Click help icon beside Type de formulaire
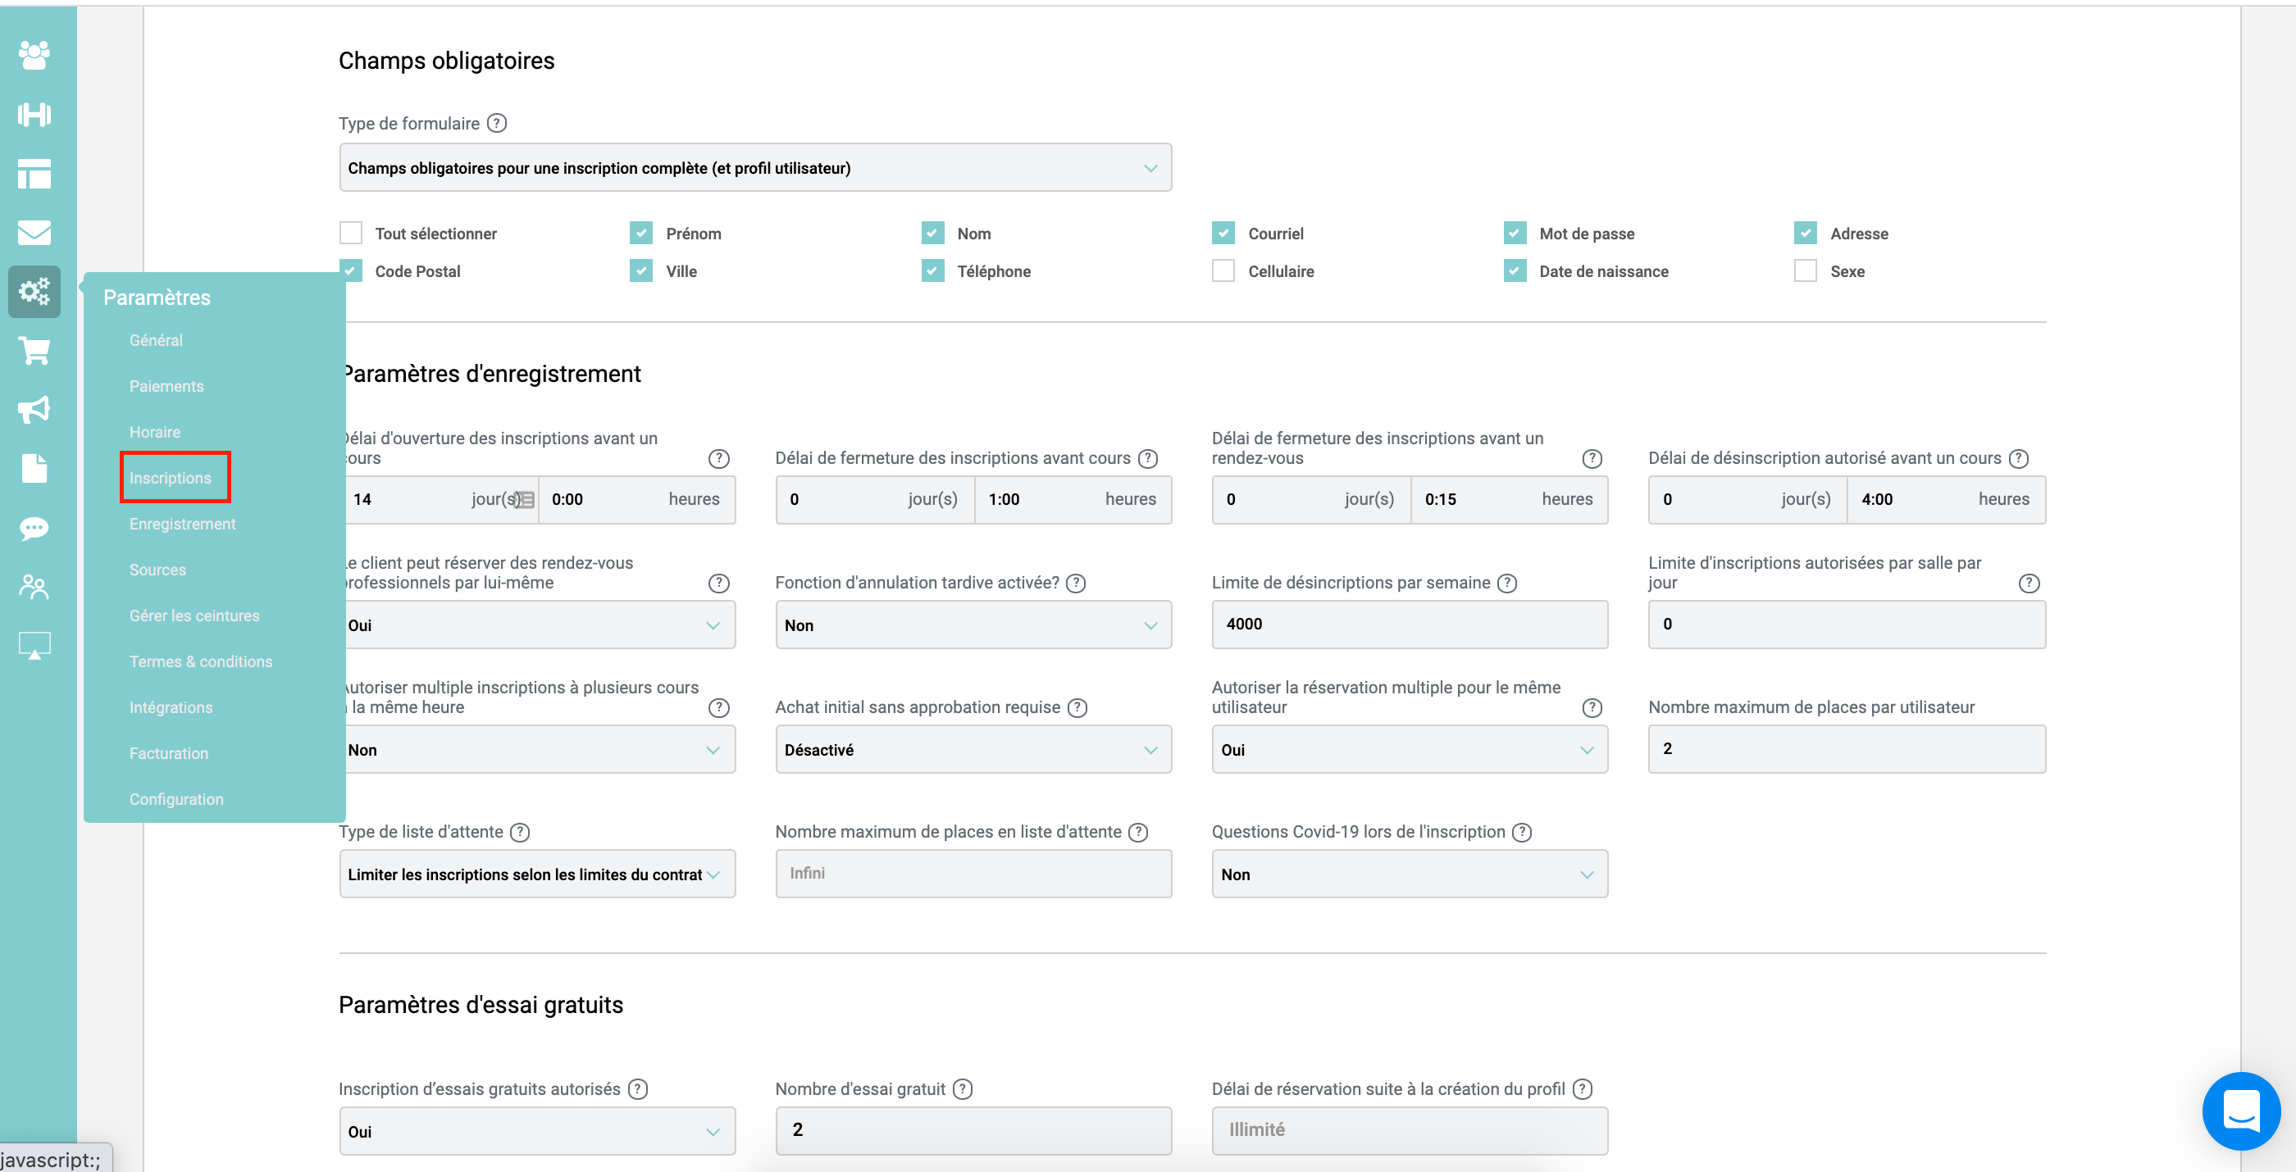This screenshot has width=2296, height=1172. click(x=498, y=124)
